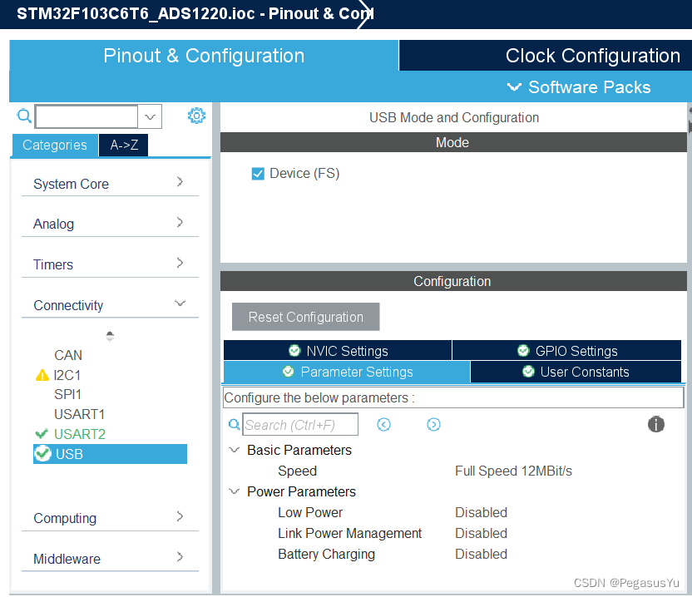The image size is (692, 597).
Task: Select CAN in the Connectivity list
Action: click(68, 355)
